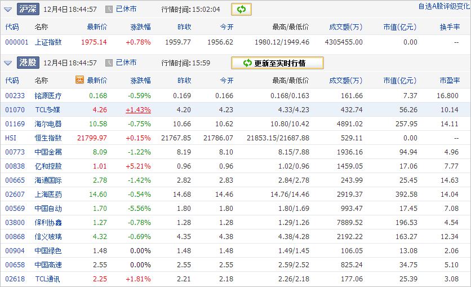Open stock code 00665 link
This screenshot has width=471, height=287.
coord(15,180)
